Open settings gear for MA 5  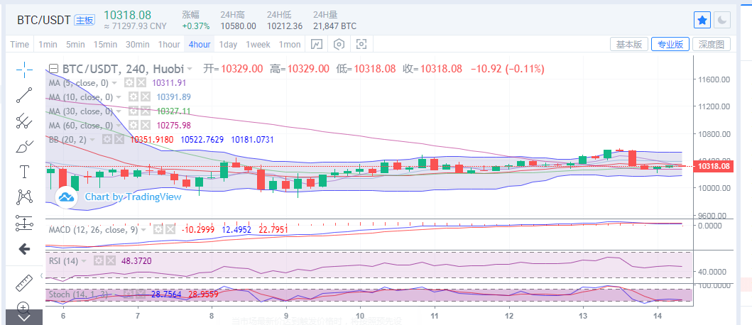pos(129,82)
